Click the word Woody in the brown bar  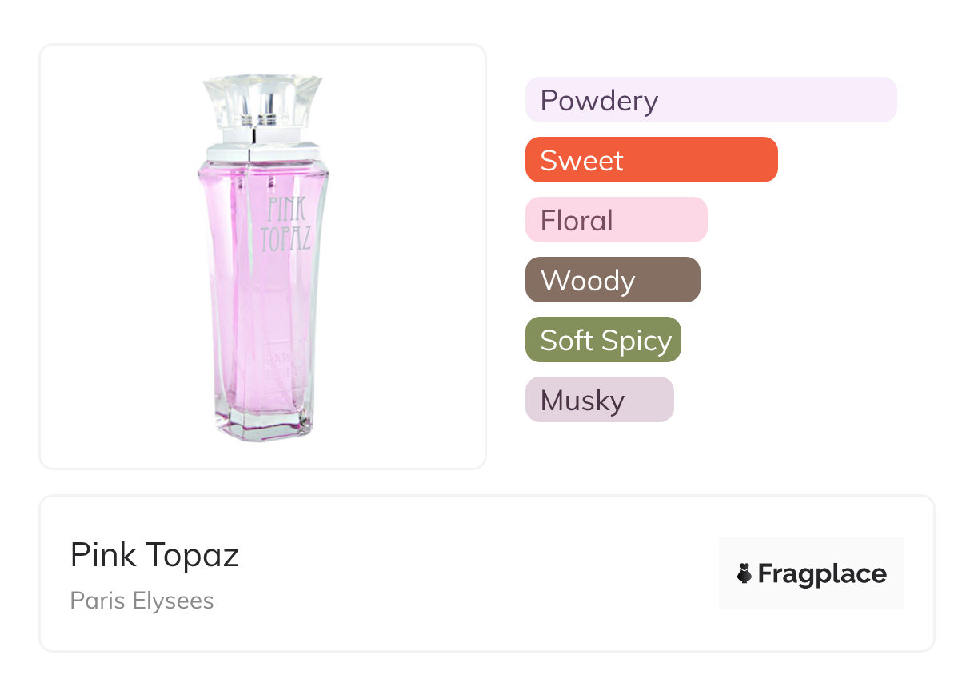pyautogui.click(x=588, y=280)
